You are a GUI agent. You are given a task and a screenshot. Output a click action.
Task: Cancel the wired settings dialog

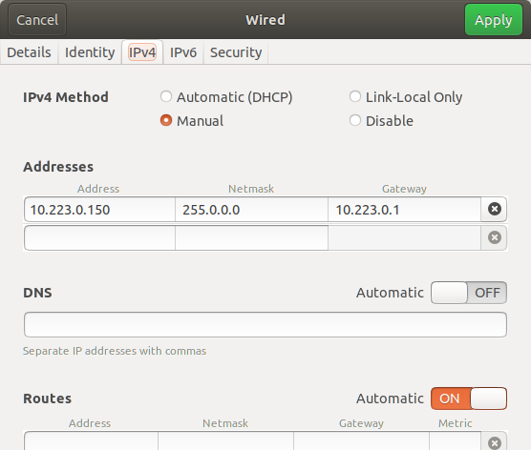tap(37, 20)
